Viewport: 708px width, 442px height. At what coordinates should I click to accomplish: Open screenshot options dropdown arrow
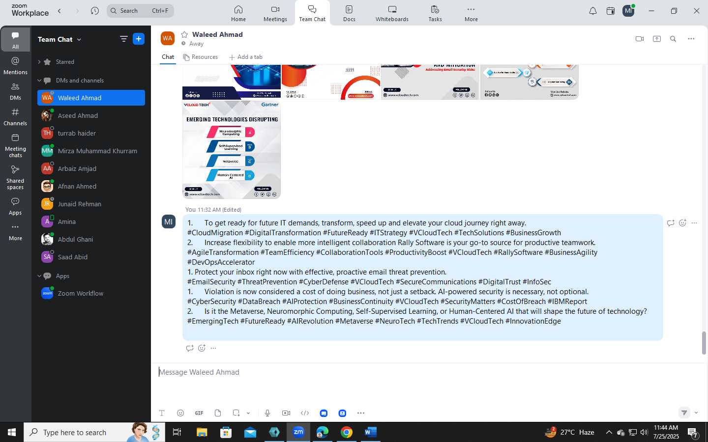coord(248,413)
